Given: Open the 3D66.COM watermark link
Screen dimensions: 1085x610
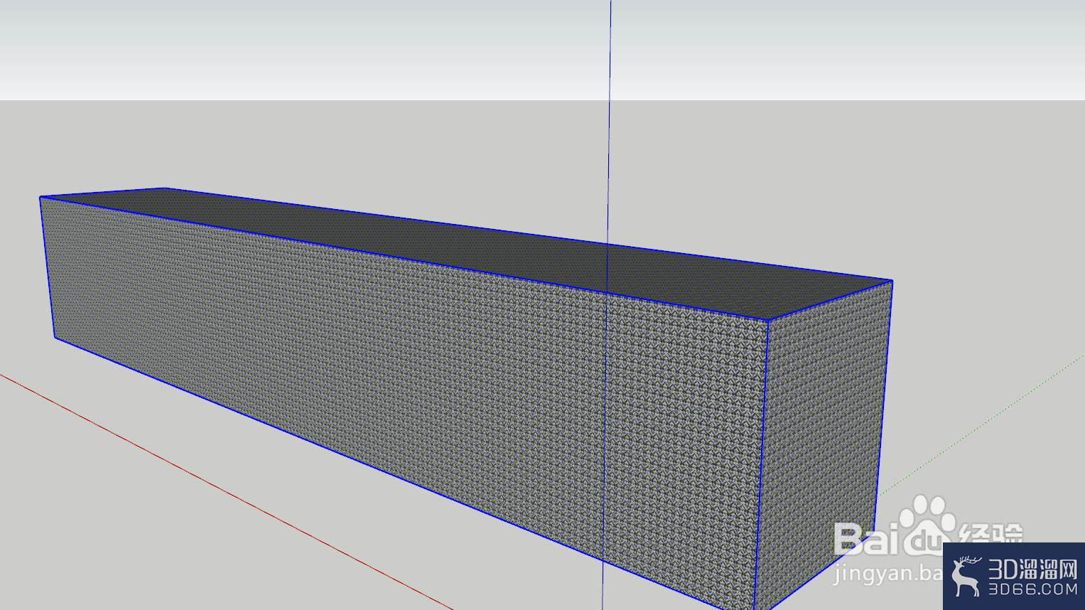Looking at the screenshot, I should [x=1032, y=589].
